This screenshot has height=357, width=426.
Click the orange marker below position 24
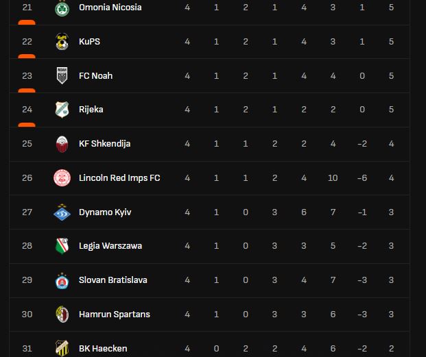(27, 125)
